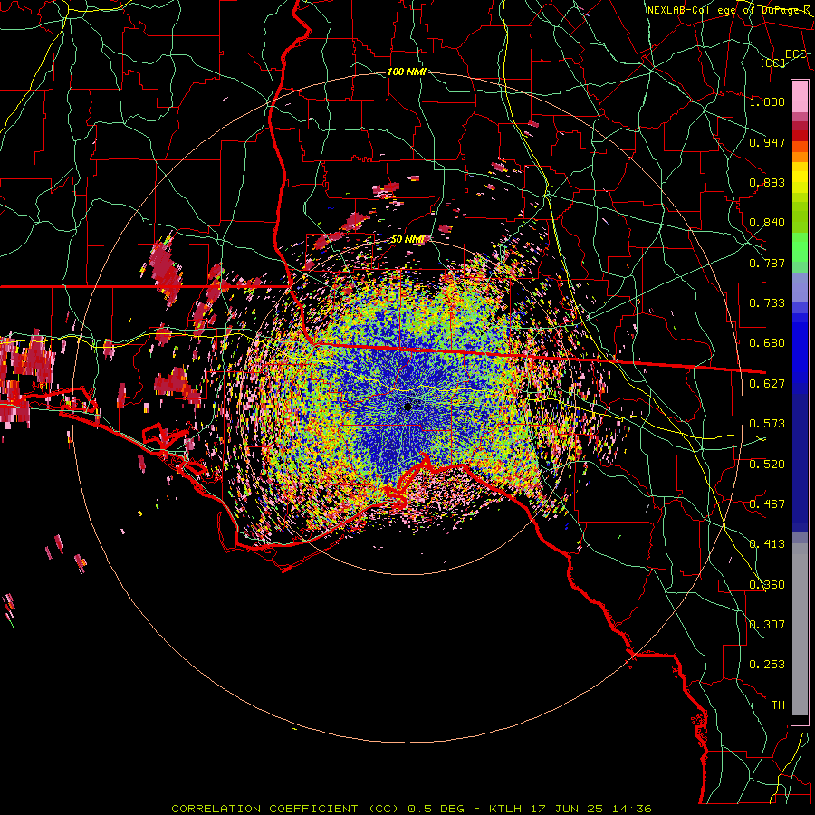The image size is (815, 815).
Task: Select the 0.520 scale value
Action: 767,465
